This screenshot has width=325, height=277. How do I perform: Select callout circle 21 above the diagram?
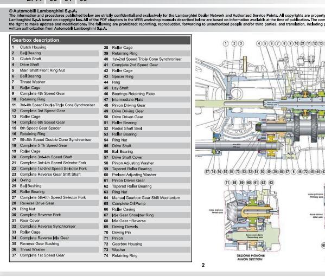[303, 43]
